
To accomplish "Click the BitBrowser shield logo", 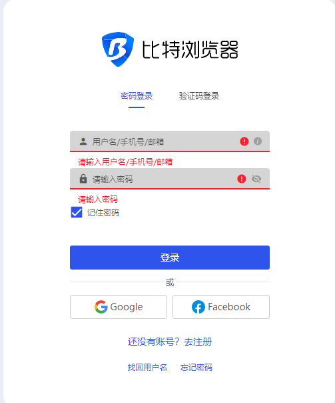I will pos(118,49).
